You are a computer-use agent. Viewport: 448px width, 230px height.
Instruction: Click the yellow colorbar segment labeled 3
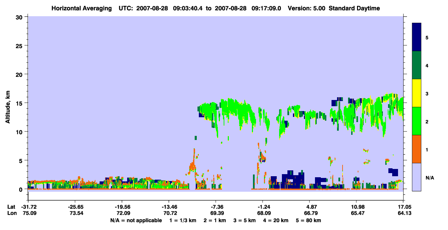pyautogui.click(x=417, y=93)
